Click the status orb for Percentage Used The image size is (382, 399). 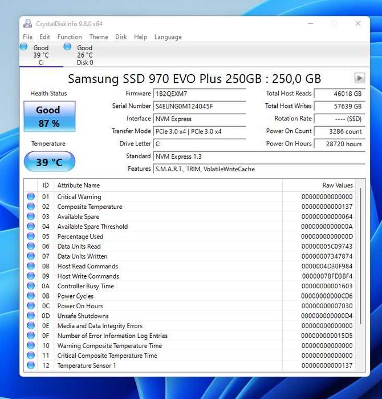[x=31, y=236]
